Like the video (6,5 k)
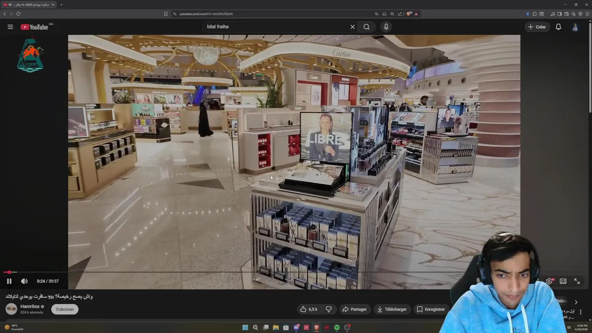Image resolution: width=592 pixels, height=333 pixels. (x=309, y=309)
